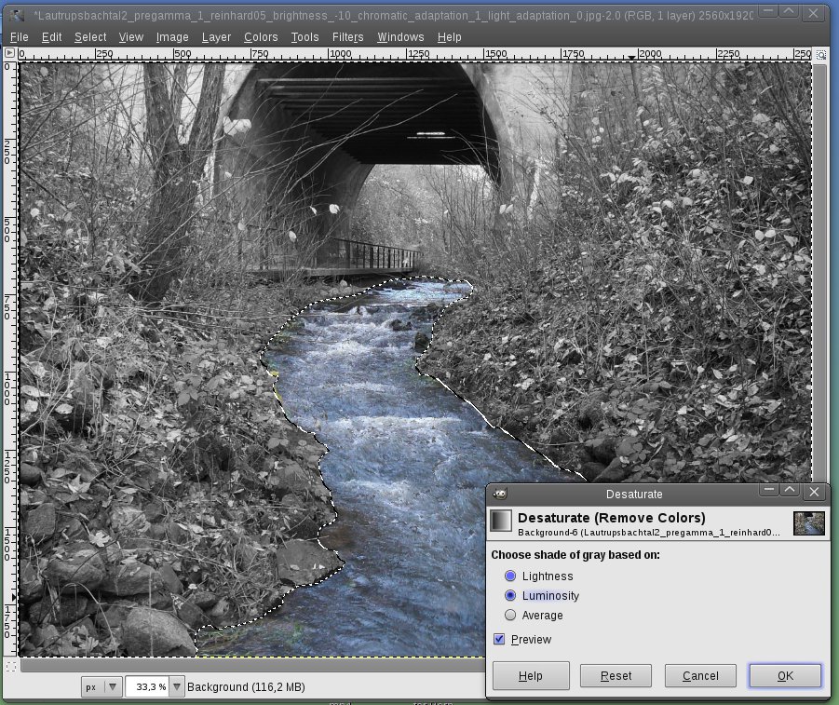Viewport: 839px width, 705px height.
Task: Open the Colors menu
Action: [x=261, y=37]
